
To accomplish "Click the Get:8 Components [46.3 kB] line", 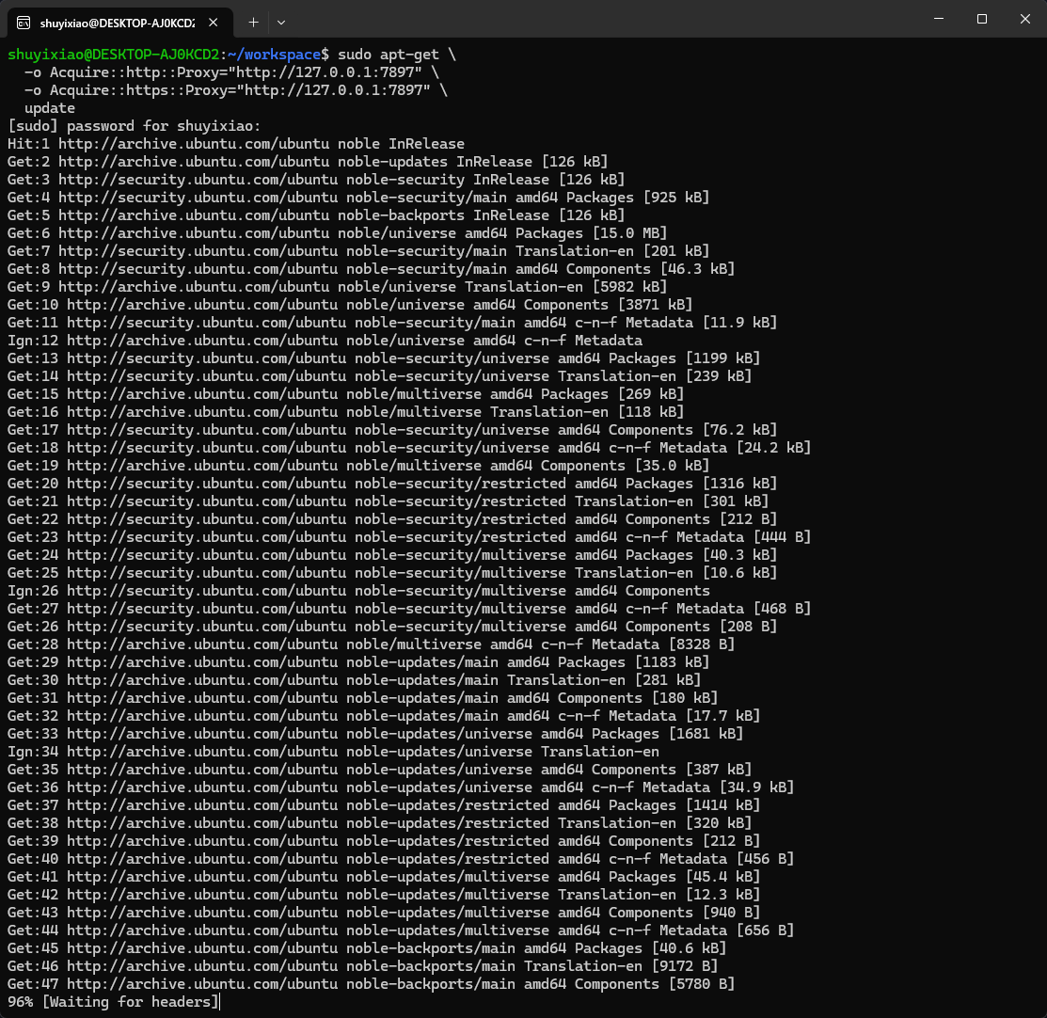I will point(371,269).
